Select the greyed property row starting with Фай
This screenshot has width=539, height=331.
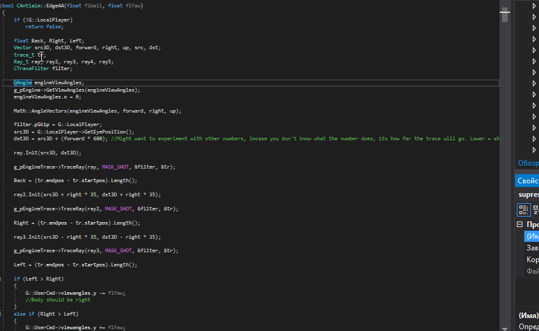(x=532, y=271)
